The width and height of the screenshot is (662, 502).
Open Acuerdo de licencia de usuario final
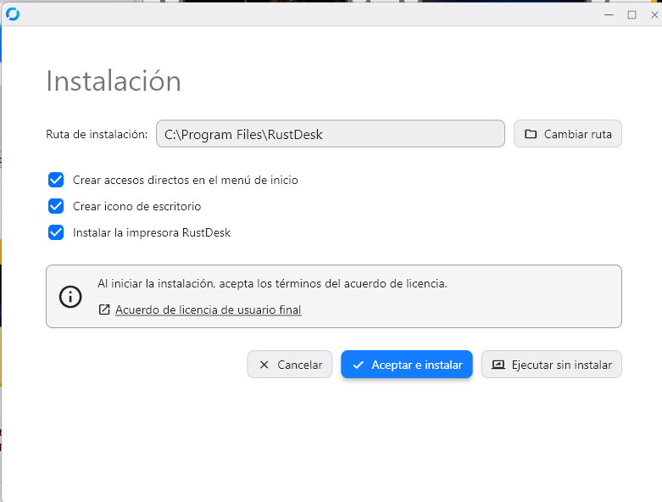pos(208,310)
